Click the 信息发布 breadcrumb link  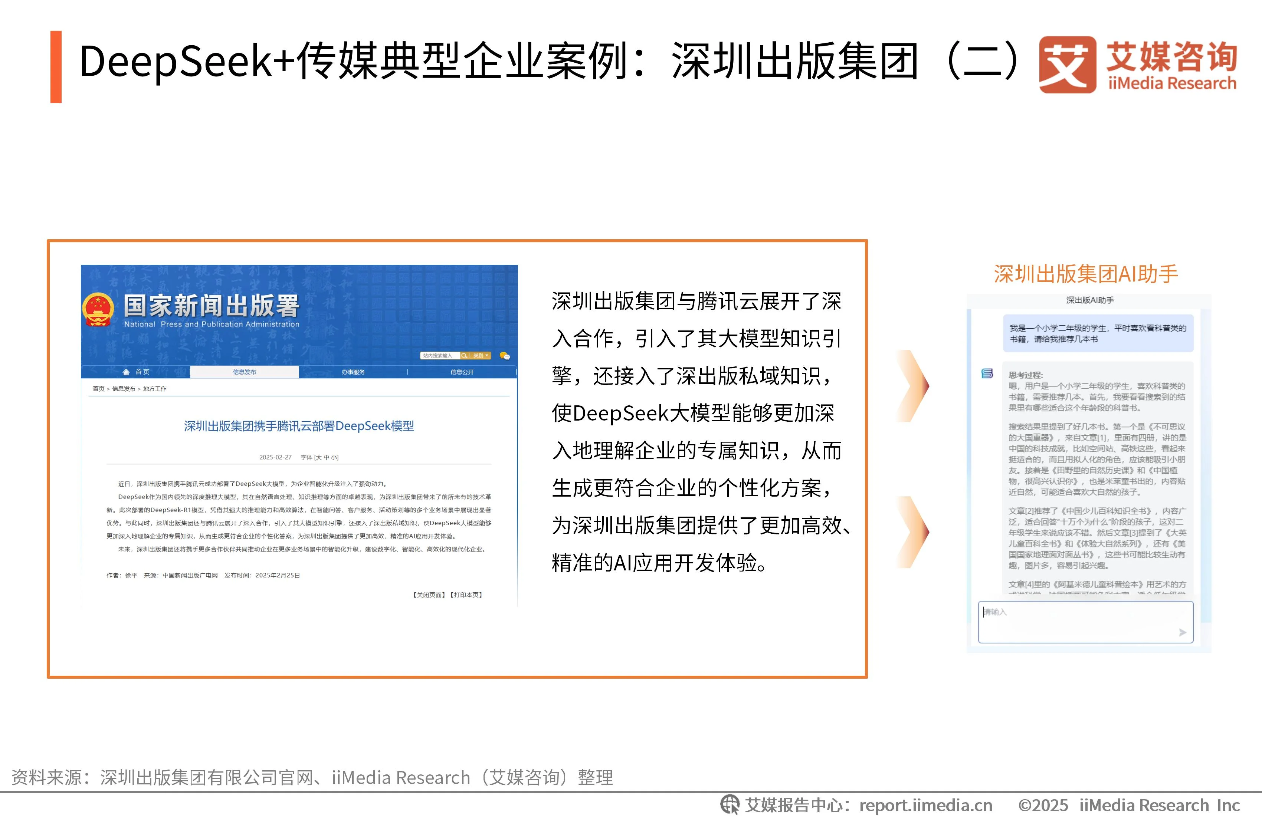124,389
